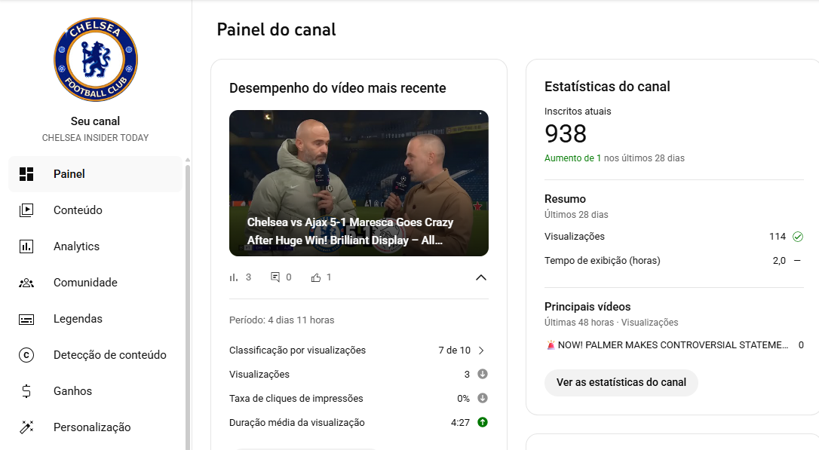Click the 0% click-through rate value

(x=463, y=398)
